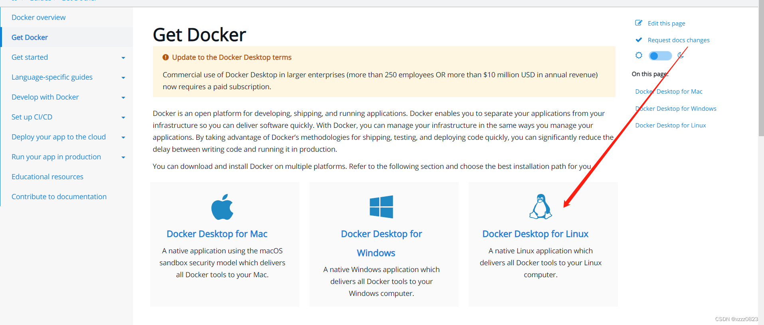Screen dimensions: 764x325
Task: Open Set up CI/CD sidebar item
Action: (x=32, y=117)
